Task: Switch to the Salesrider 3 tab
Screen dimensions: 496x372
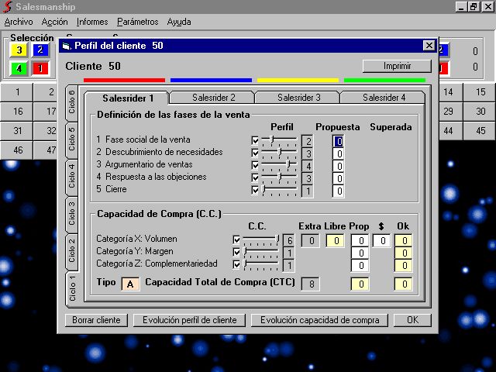Action: click(x=298, y=98)
